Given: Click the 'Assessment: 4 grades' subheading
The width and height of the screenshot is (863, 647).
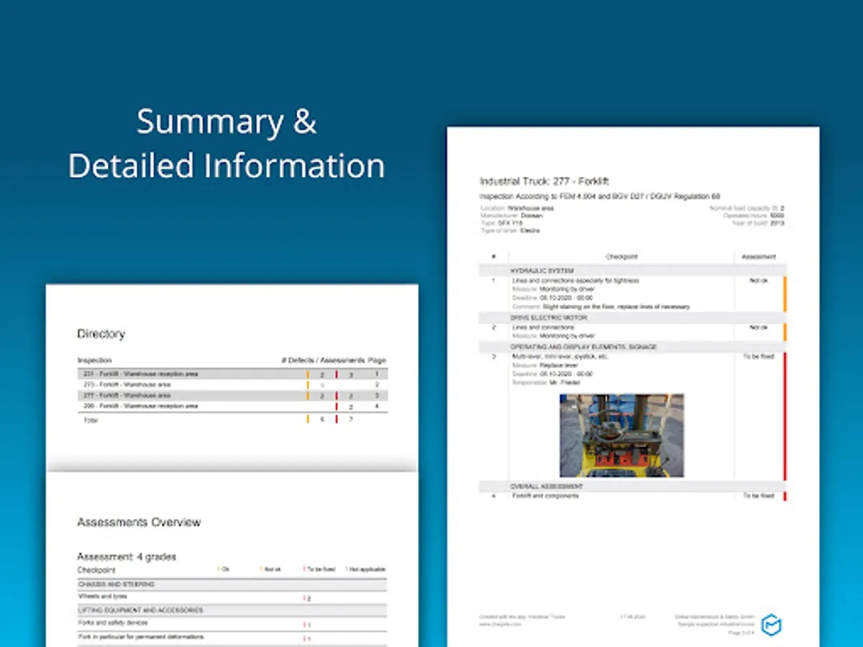Looking at the screenshot, I should coord(127,556).
